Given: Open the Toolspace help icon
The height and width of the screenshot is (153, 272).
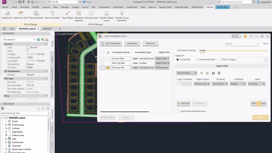Looking at the screenshot, I should point(48,108).
